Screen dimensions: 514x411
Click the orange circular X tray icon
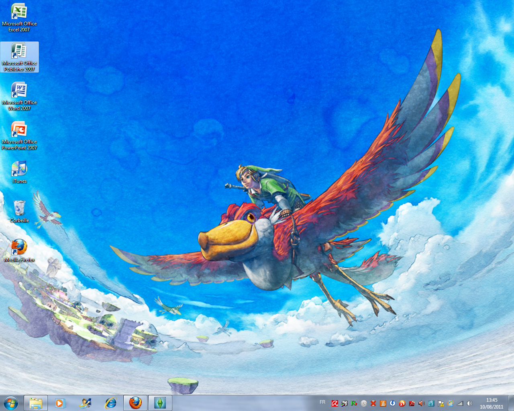(402, 403)
